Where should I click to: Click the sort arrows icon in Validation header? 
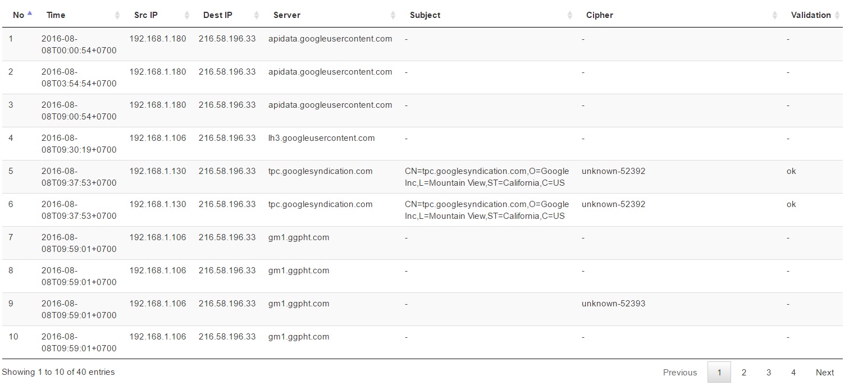coord(837,15)
